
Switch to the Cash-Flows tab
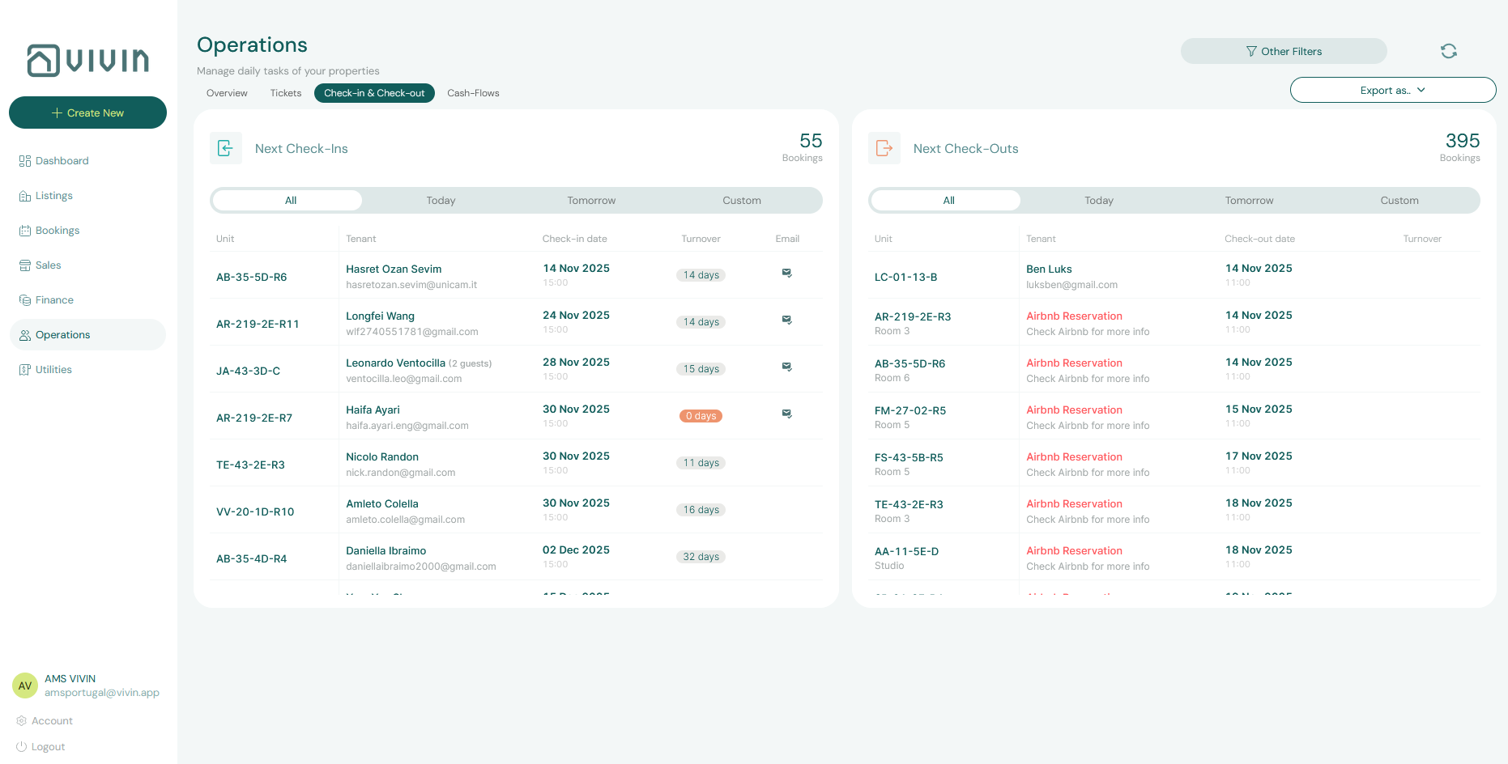click(473, 92)
